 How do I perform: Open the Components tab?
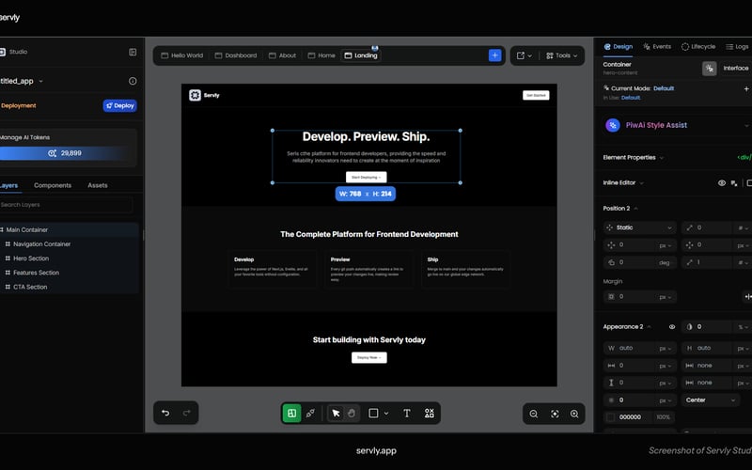click(x=53, y=185)
